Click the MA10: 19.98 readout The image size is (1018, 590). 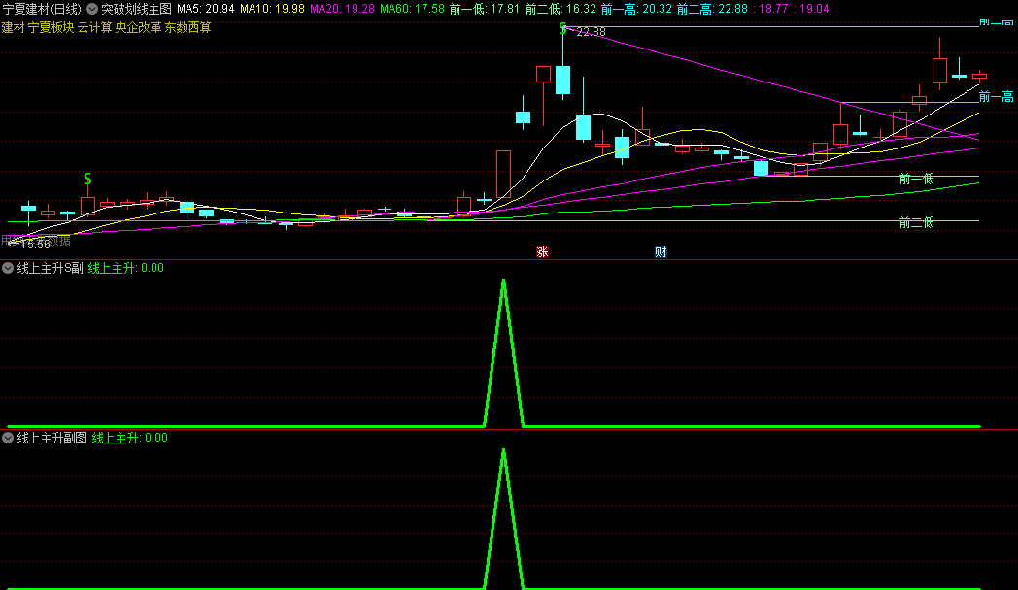(x=272, y=9)
